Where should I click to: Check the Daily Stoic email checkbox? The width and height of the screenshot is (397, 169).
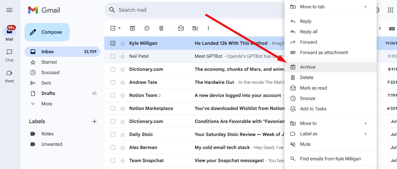pyautogui.click(x=113, y=134)
